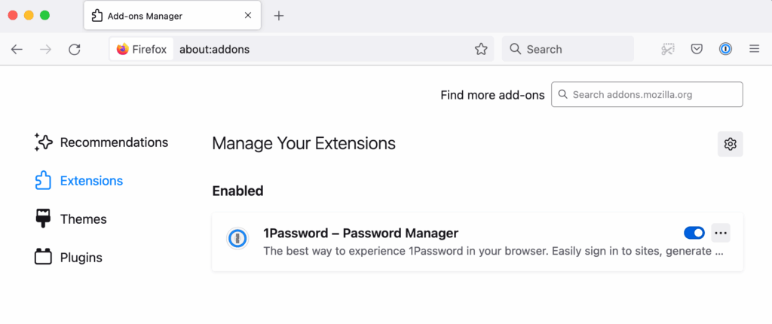Click the 1Password – Password Manager title
The image size is (772, 324).
coord(361,233)
